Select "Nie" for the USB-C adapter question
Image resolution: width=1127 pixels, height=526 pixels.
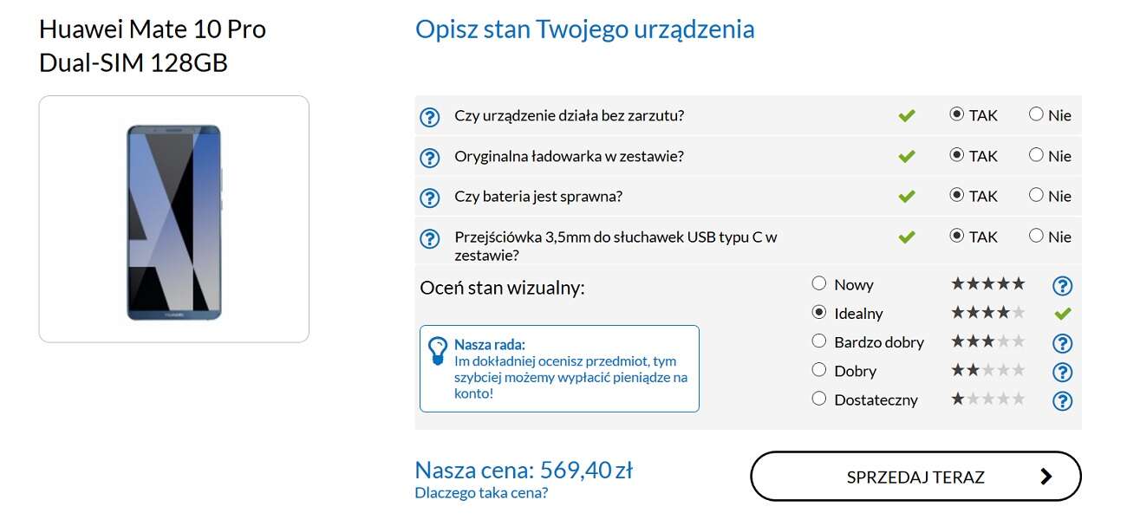point(1034,236)
